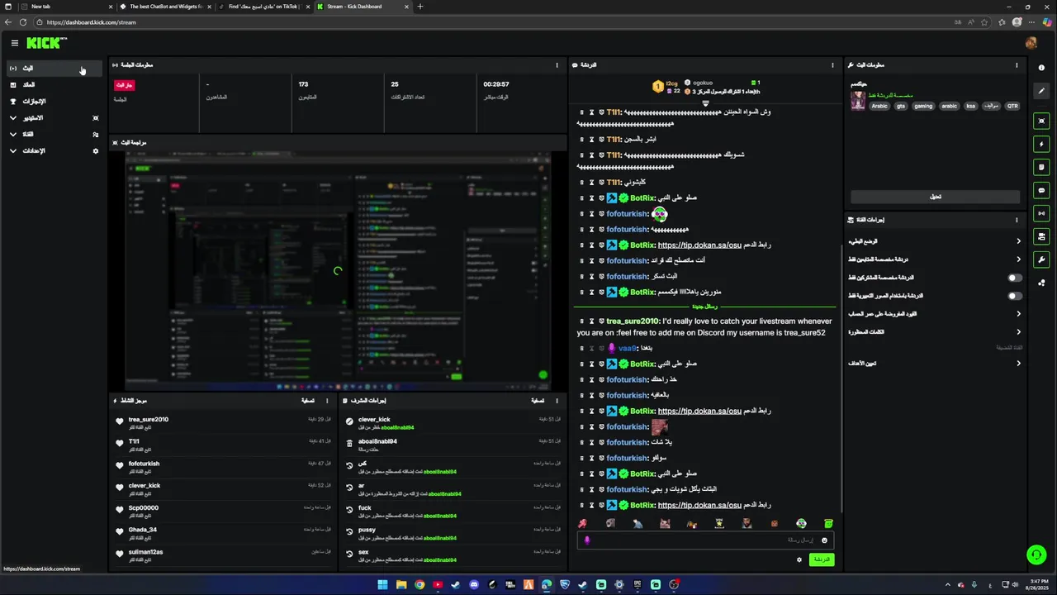This screenshot has height=595, width=1057.
Task: Click the three-dots cluster icon in right rail
Action: pos(1041,283)
